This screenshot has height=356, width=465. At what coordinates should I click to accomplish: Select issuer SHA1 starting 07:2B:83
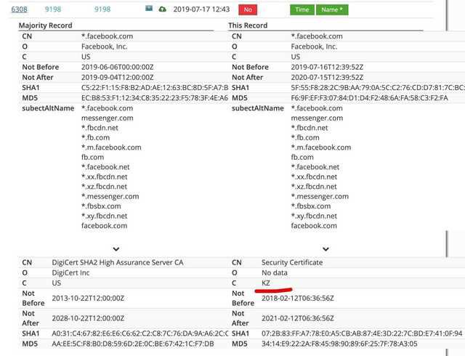362,333
